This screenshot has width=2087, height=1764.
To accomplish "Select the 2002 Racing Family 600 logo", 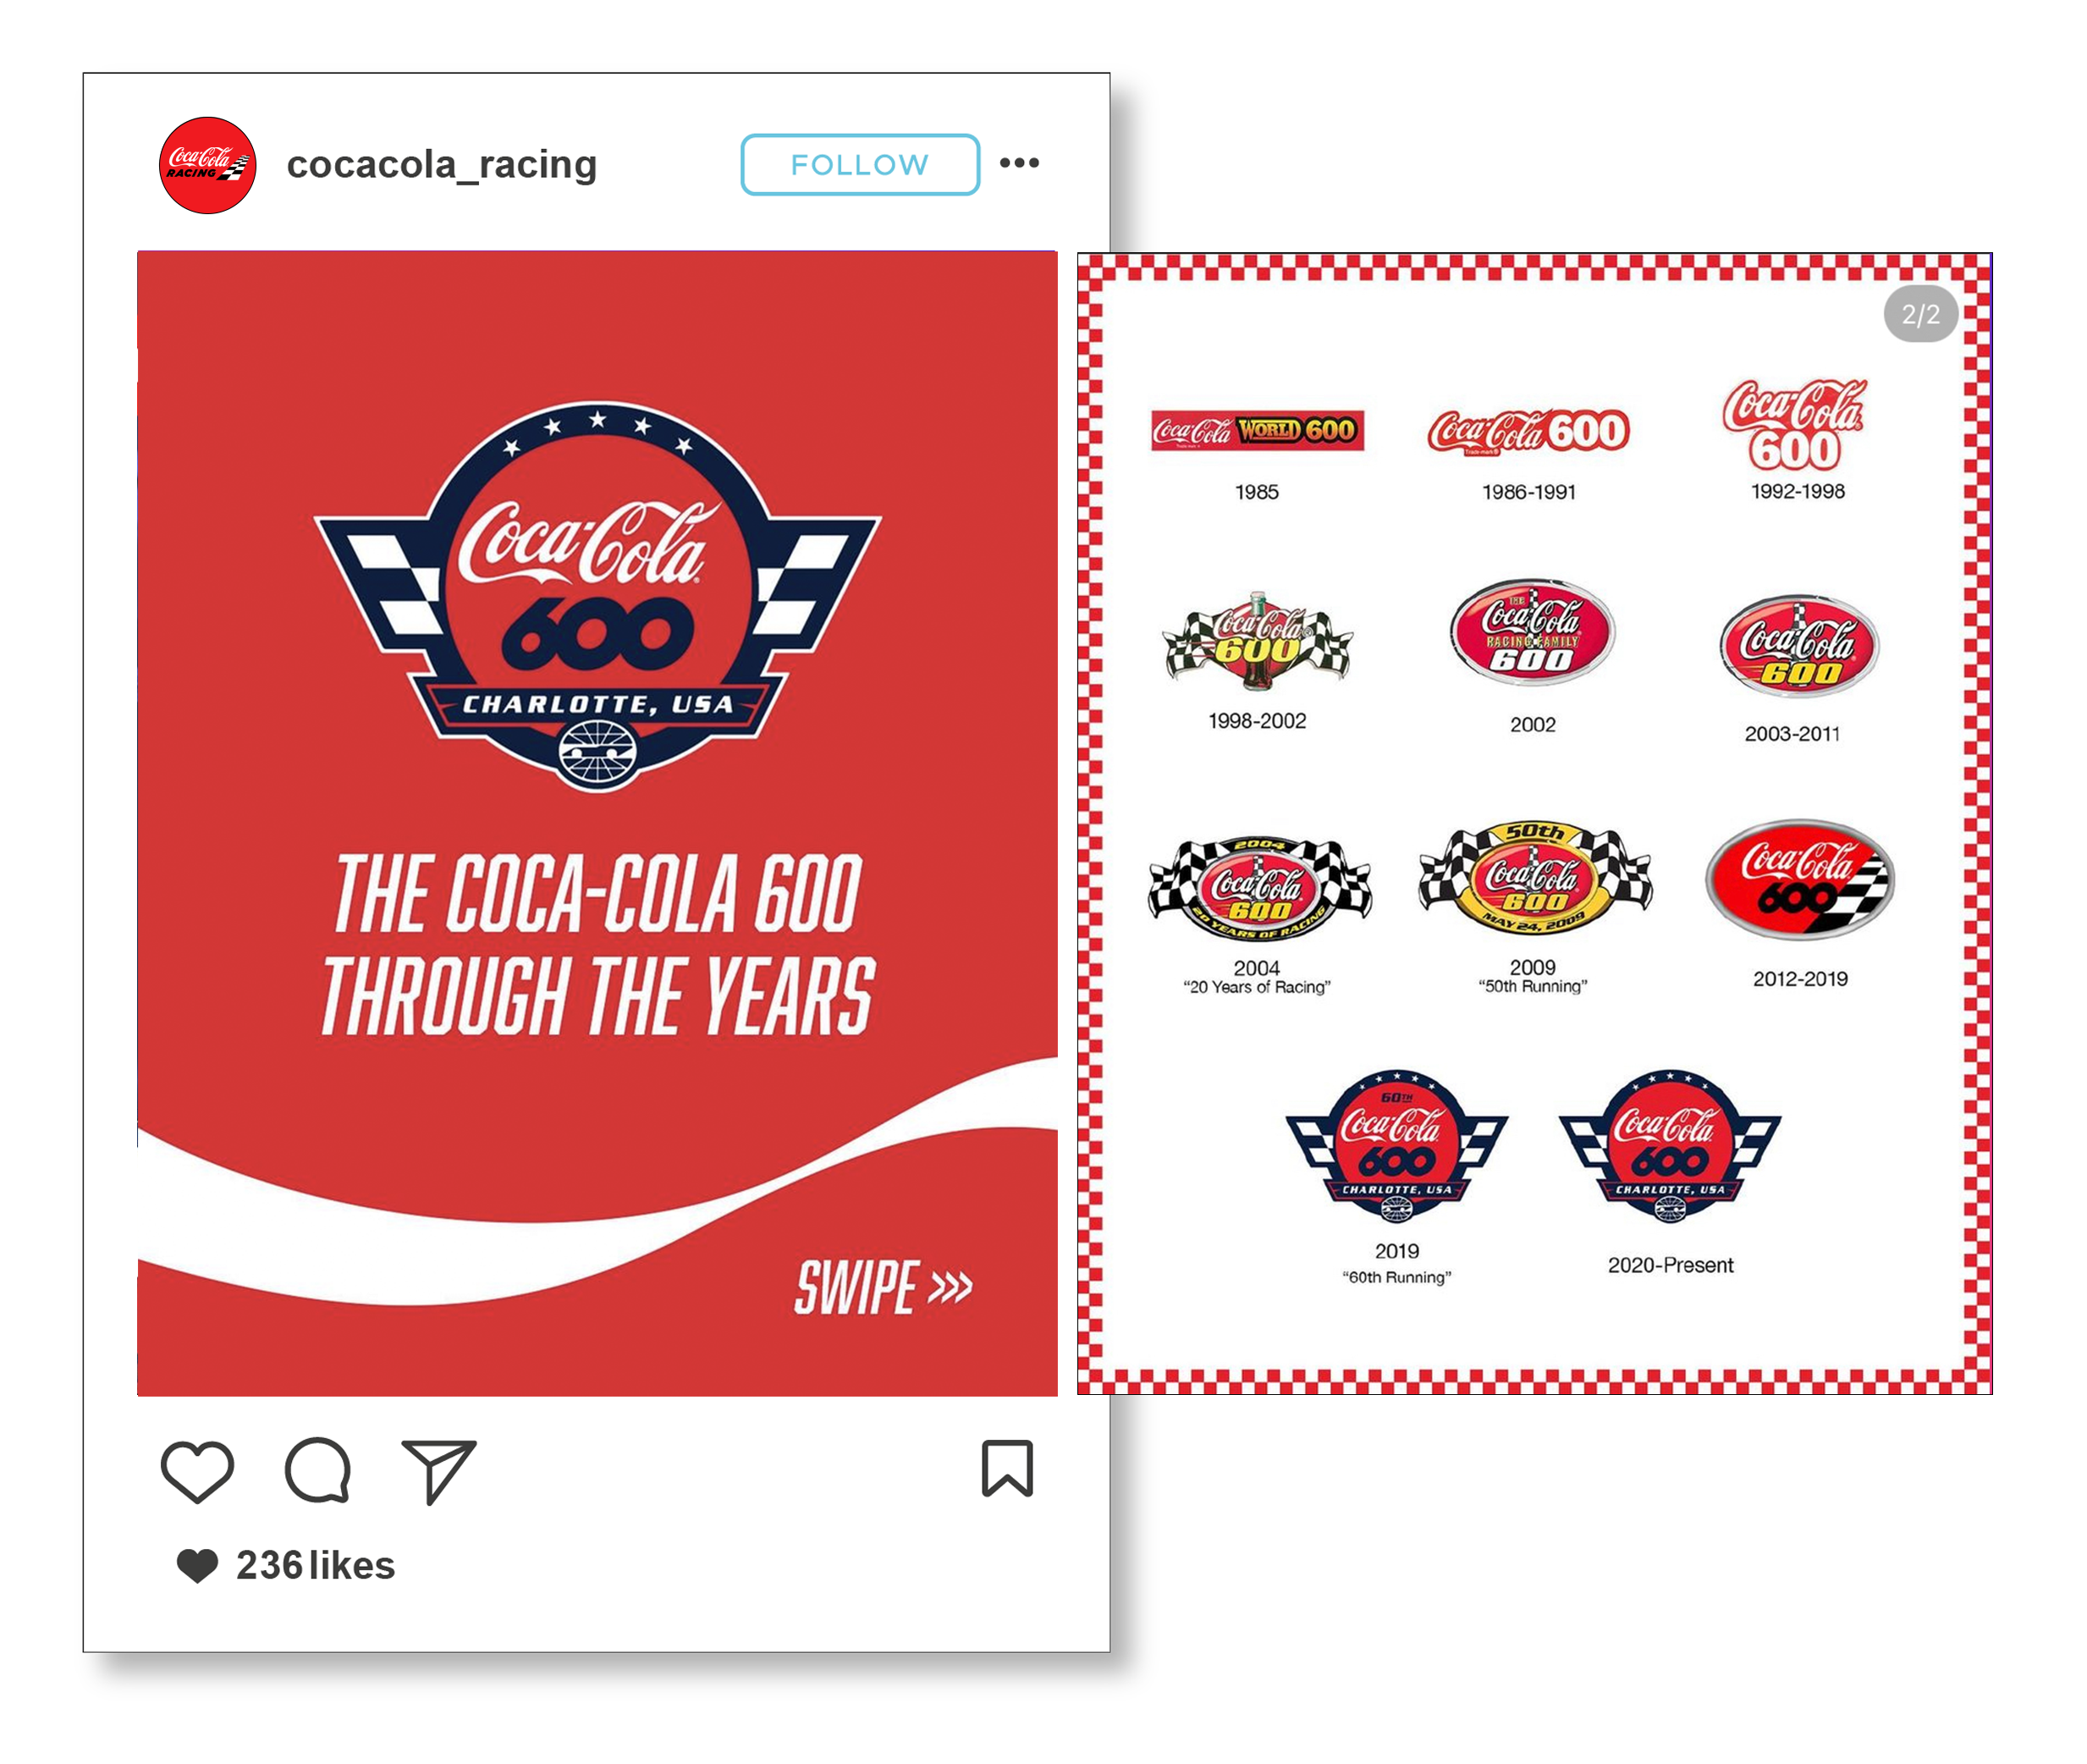I will pos(1532,631).
